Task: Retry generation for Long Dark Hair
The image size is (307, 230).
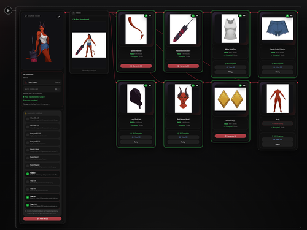Action: tap(136, 142)
